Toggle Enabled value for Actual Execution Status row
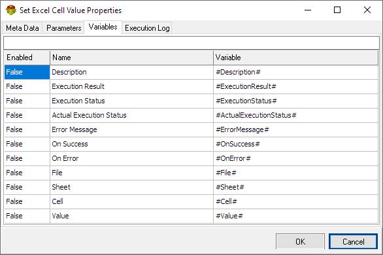Screen dimensions: 383x255 coord(27,115)
